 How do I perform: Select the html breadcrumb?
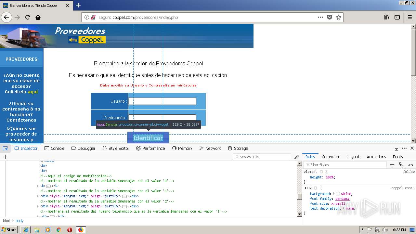(x=6, y=221)
